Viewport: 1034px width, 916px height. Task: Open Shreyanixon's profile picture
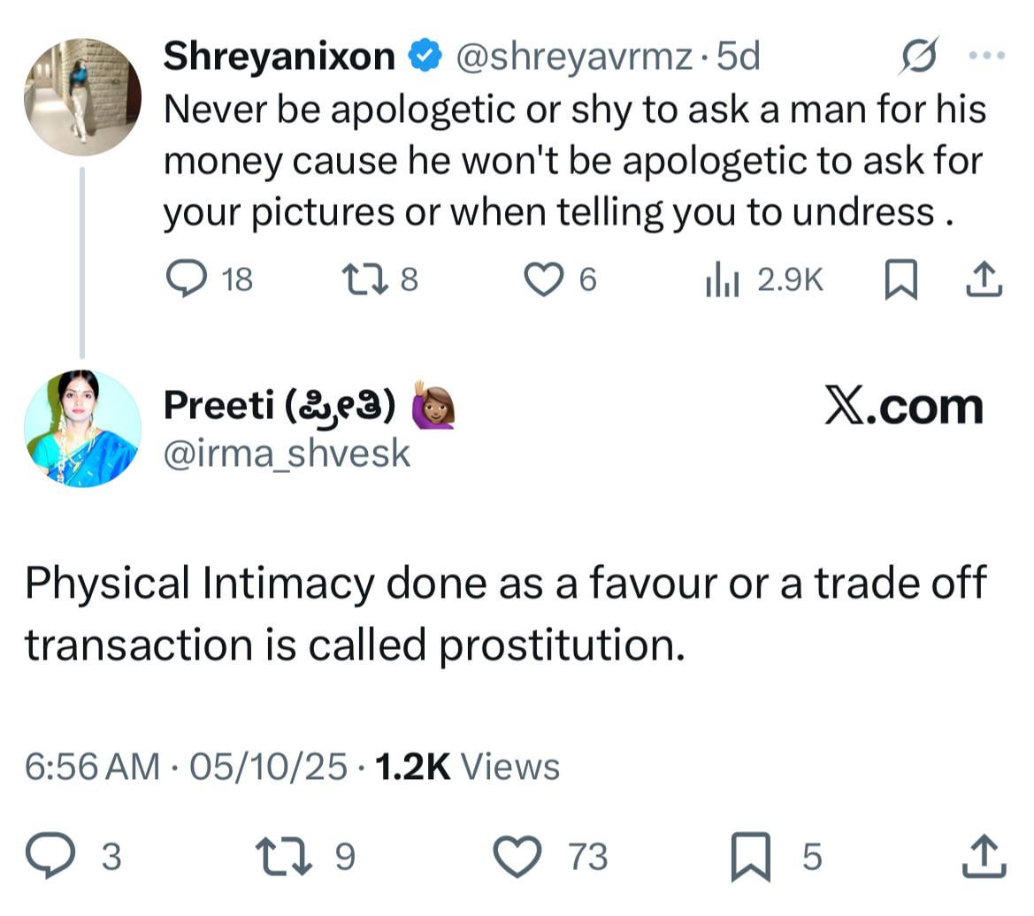click(81, 96)
